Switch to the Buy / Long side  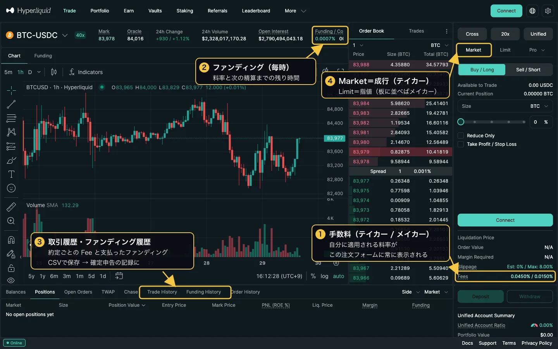pyautogui.click(x=482, y=70)
